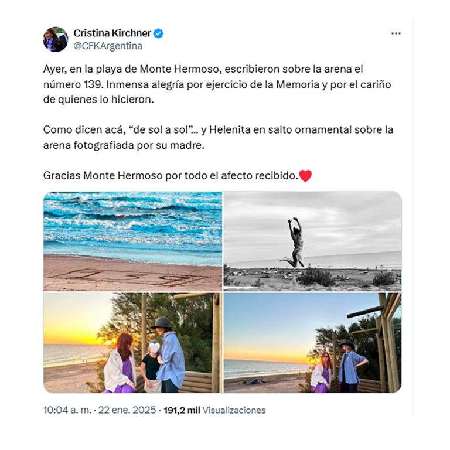Open the Cristina Kirchner display name
The image size is (450, 450).
[112, 33]
